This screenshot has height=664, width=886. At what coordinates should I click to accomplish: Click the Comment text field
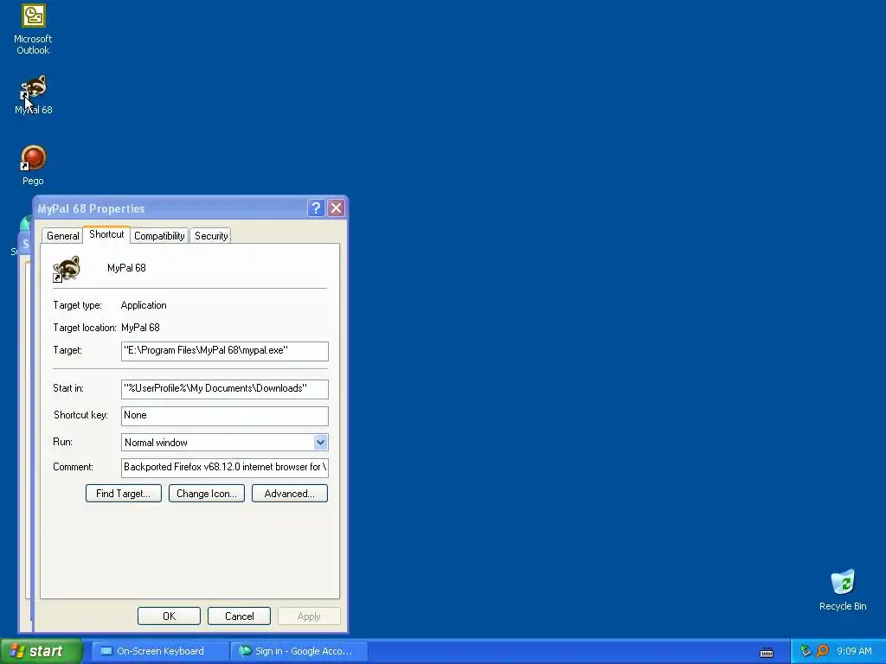[x=225, y=468]
